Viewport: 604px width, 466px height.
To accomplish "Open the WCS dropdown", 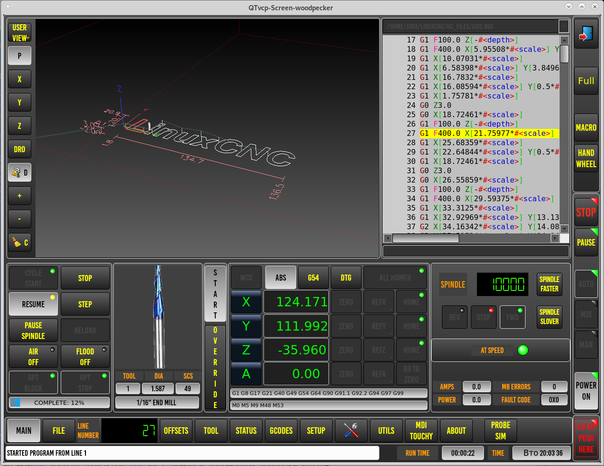I will [246, 278].
